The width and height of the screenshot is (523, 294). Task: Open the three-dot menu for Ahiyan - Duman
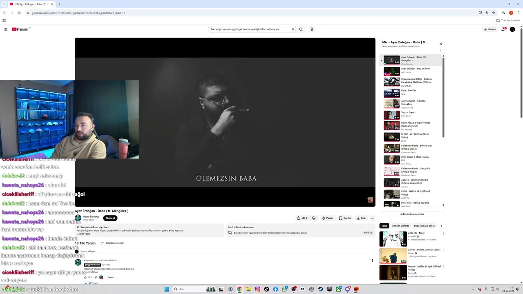coord(444,250)
